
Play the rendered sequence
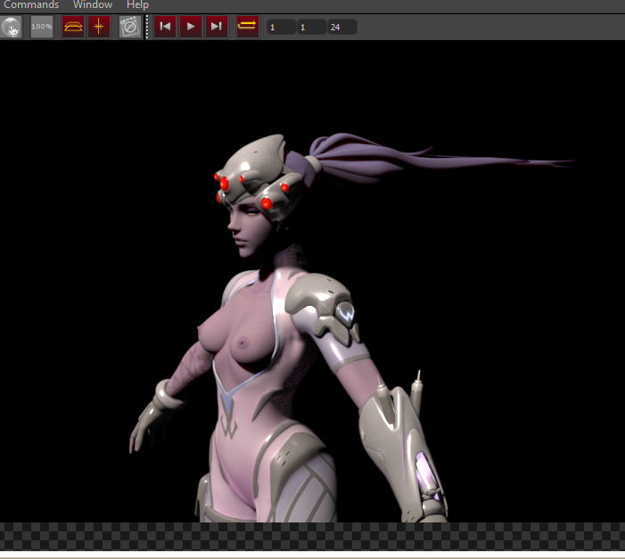point(191,27)
